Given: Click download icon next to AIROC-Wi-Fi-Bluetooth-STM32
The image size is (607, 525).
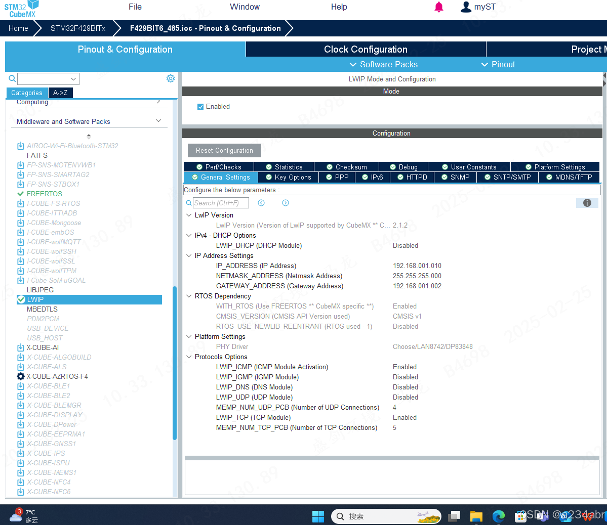Looking at the screenshot, I should point(21,146).
